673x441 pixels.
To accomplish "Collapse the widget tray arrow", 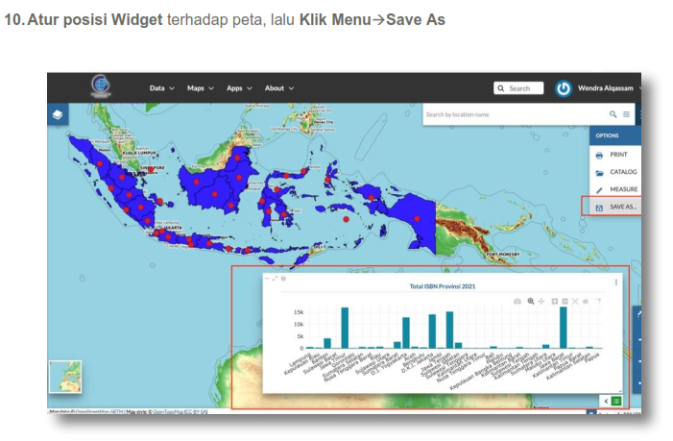I will pyautogui.click(x=604, y=400).
